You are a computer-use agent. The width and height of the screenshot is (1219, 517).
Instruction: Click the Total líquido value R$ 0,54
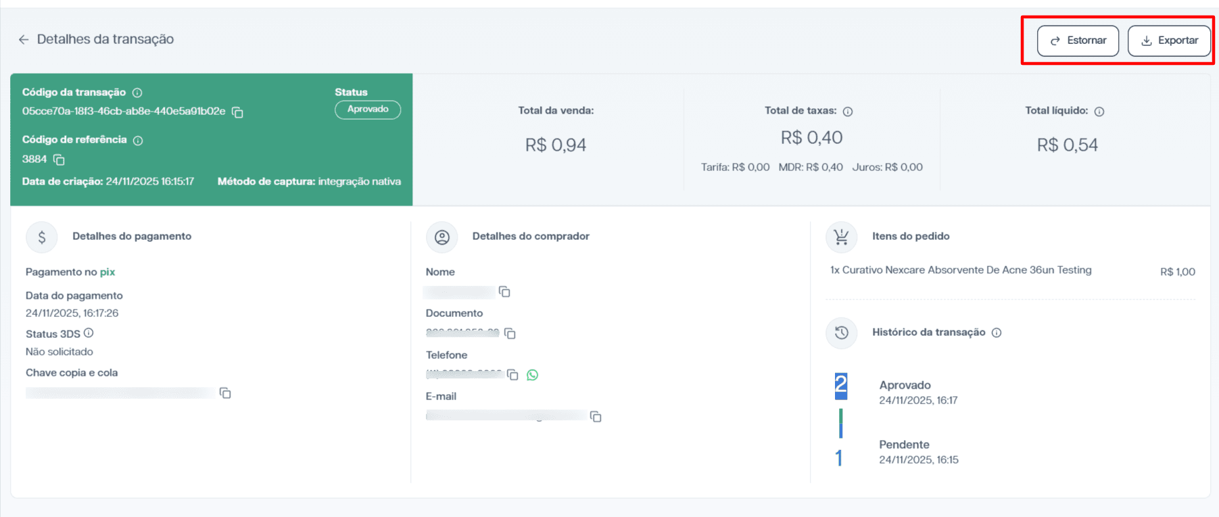click(1068, 145)
